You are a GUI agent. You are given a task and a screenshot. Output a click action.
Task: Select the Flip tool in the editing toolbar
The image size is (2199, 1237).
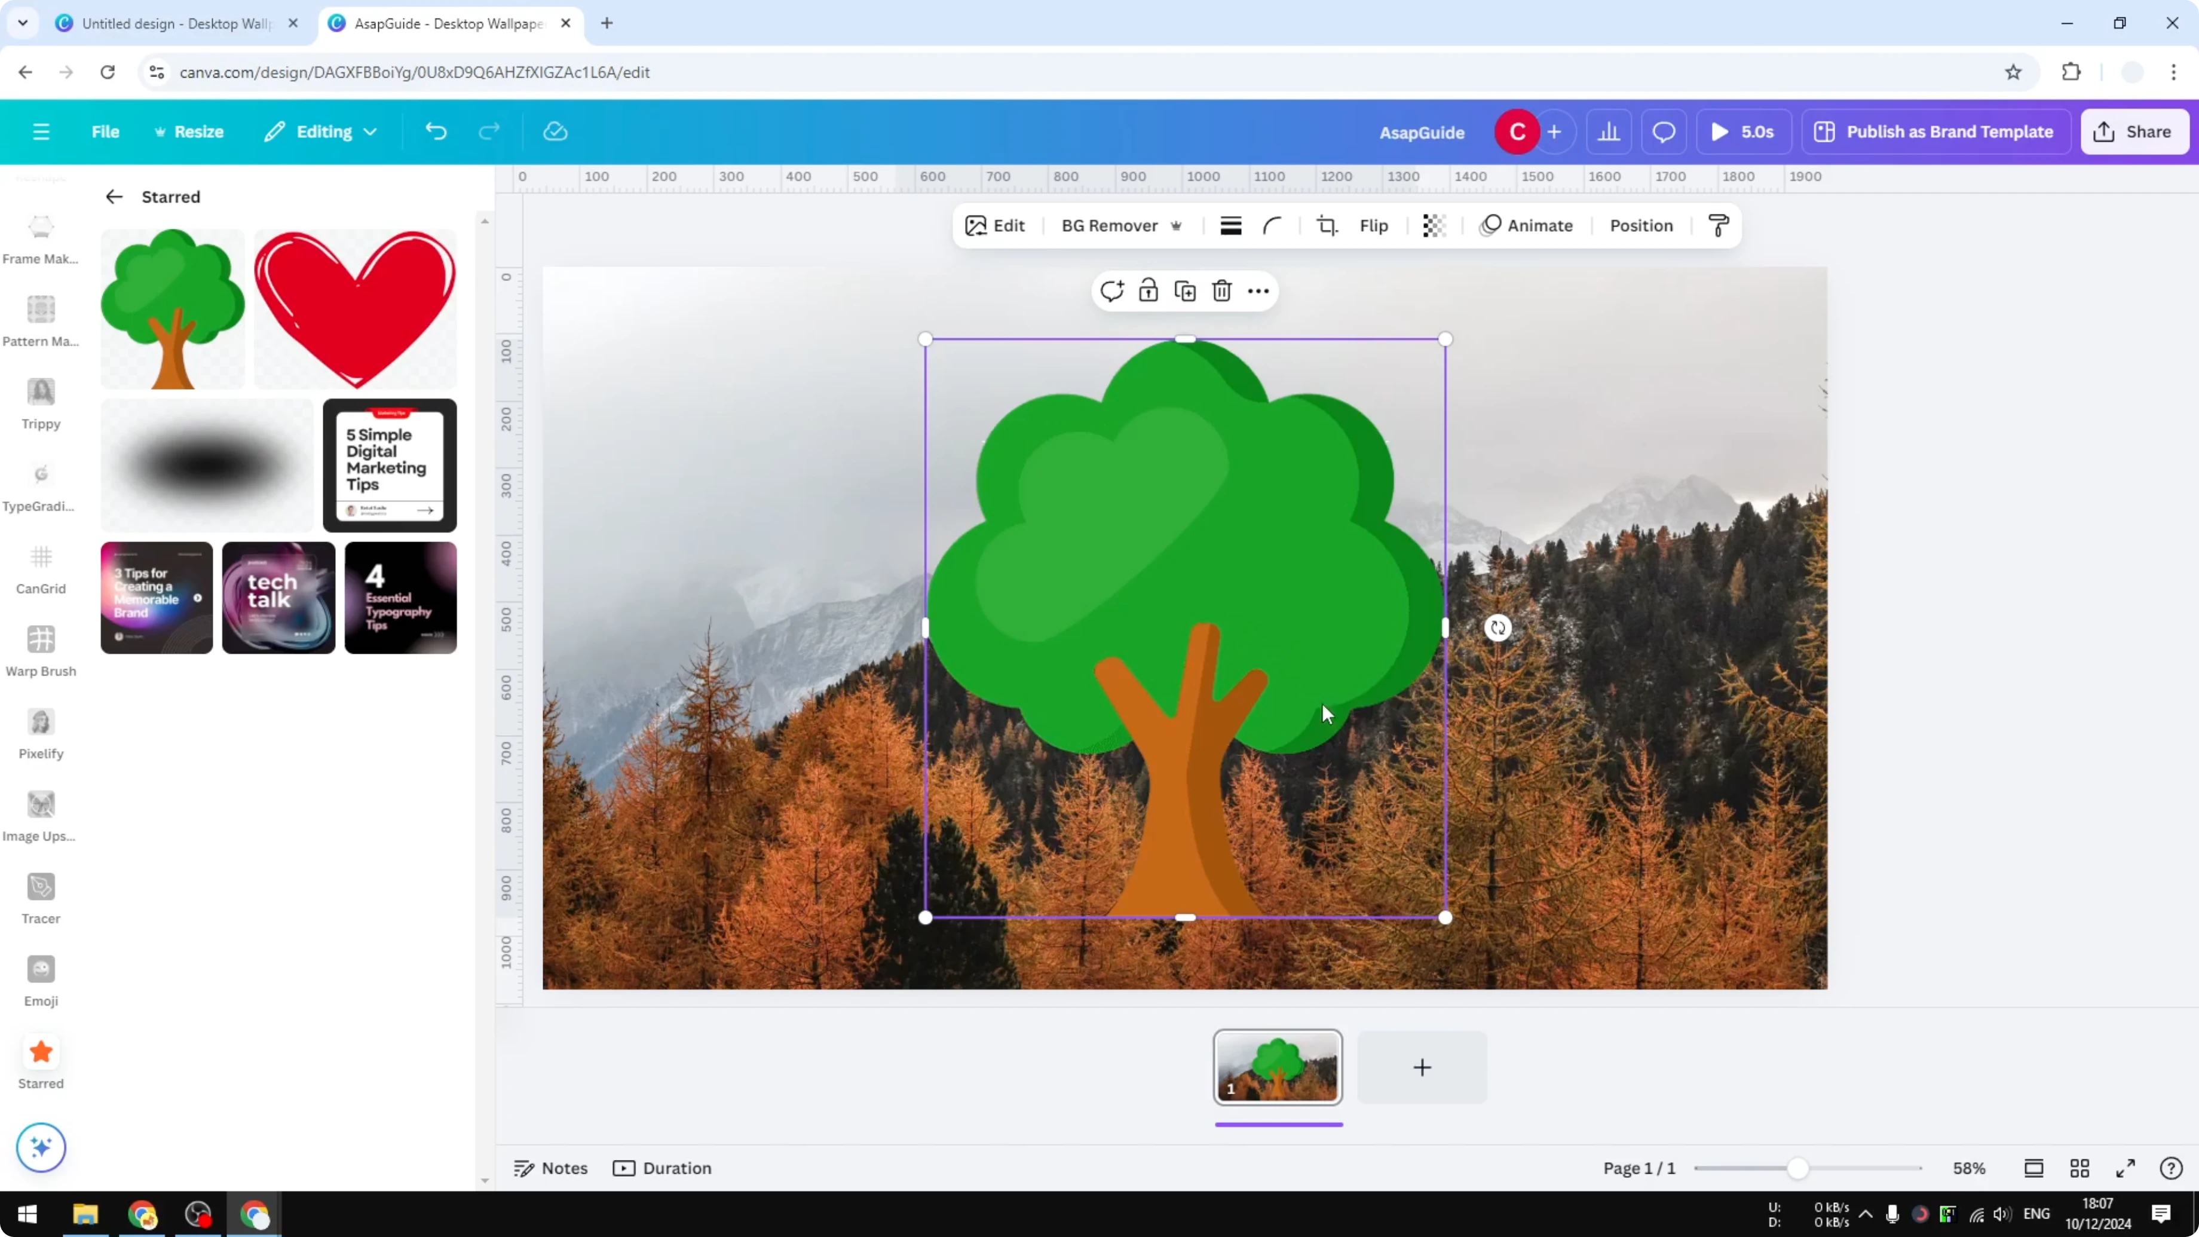point(1374,225)
